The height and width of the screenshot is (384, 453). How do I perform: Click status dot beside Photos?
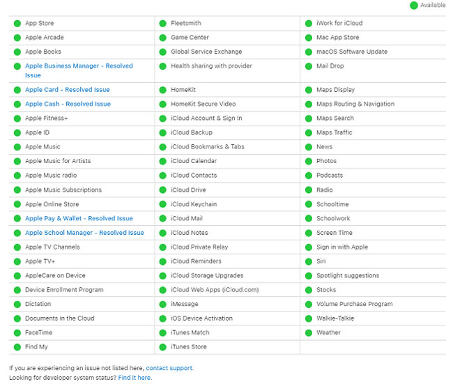309,161
